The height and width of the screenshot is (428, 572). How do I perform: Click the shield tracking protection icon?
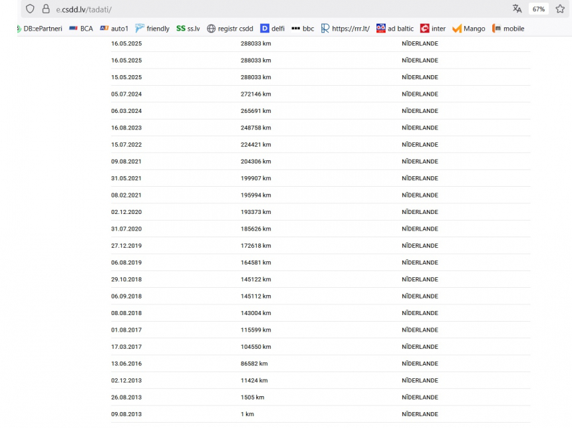click(31, 9)
